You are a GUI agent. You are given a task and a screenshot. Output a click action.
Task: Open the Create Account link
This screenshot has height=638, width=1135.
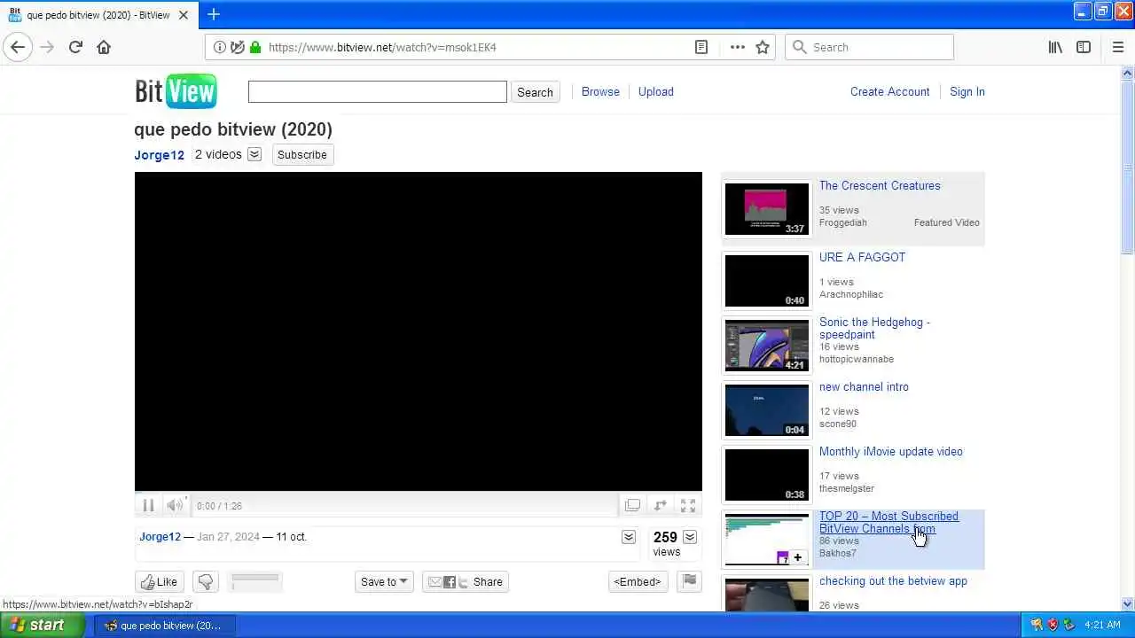(890, 91)
